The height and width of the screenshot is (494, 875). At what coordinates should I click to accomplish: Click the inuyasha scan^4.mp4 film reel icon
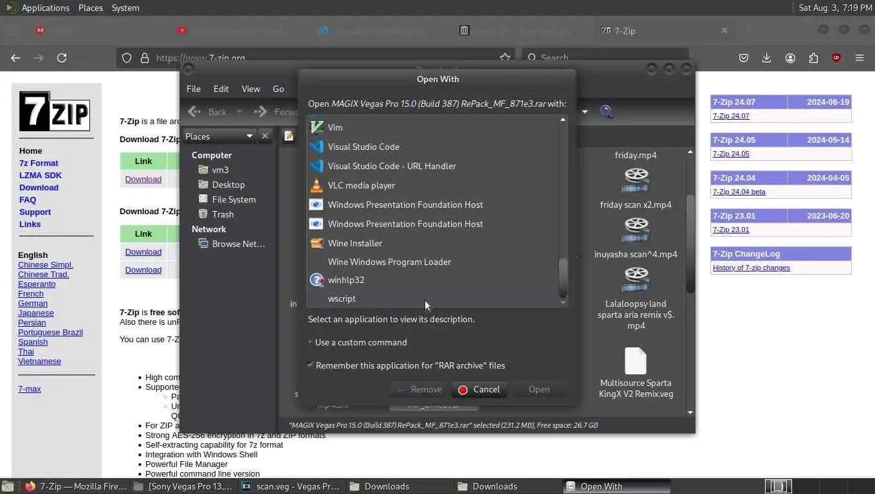(636, 231)
